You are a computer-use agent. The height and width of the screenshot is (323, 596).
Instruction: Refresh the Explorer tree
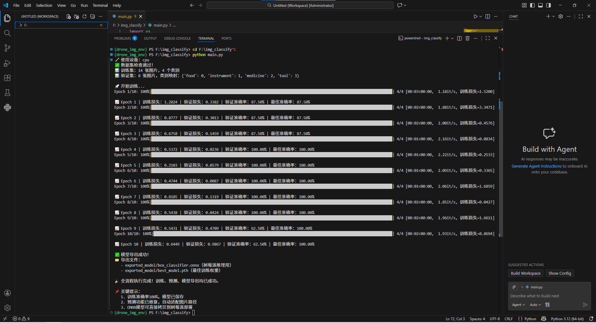pos(84,16)
